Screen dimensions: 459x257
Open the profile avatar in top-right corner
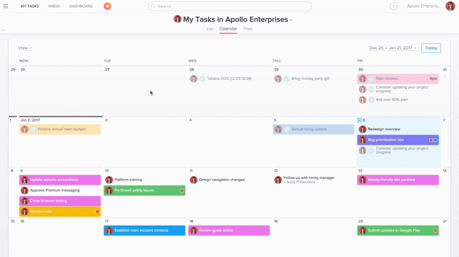point(450,6)
